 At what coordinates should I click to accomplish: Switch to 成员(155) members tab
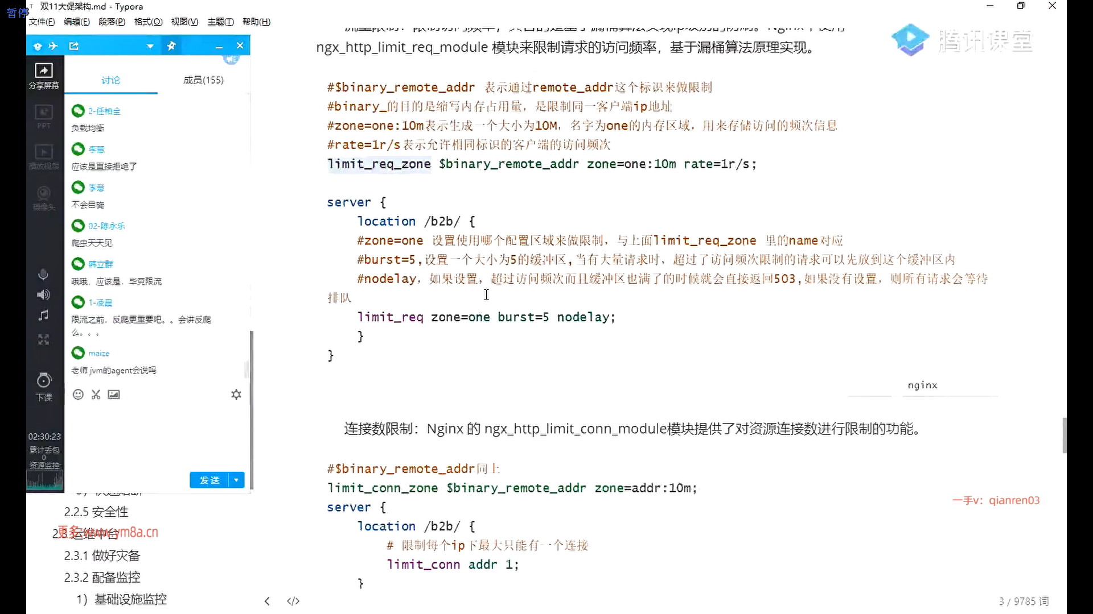pyautogui.click(x=203, y=80)
